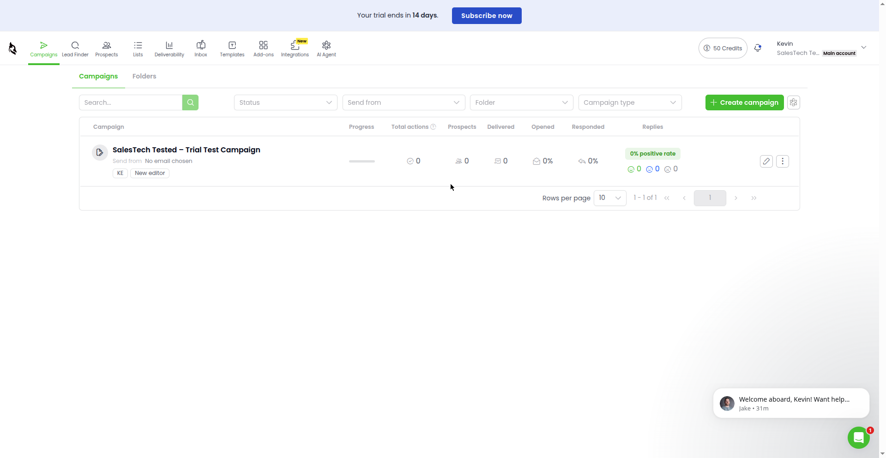886x458 pixels.
Task: Click the 0% positive rate badge
Action: 652,154
